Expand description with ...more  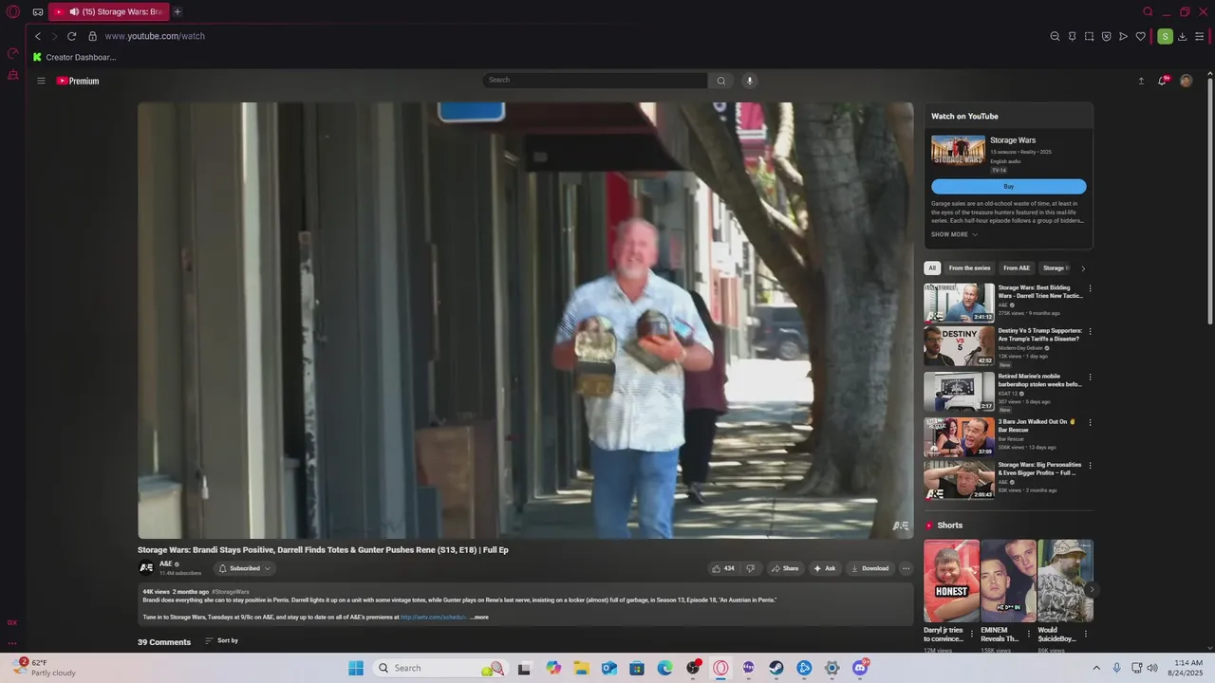(x=479, y=618)
